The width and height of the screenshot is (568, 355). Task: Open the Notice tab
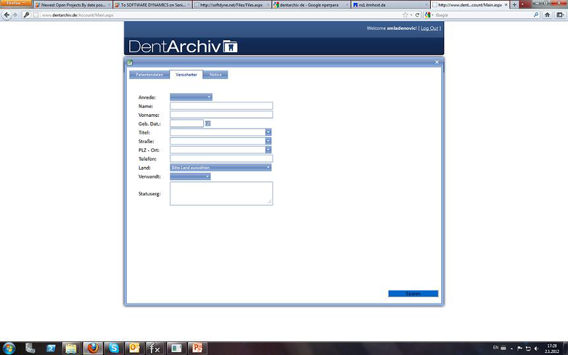216,75
